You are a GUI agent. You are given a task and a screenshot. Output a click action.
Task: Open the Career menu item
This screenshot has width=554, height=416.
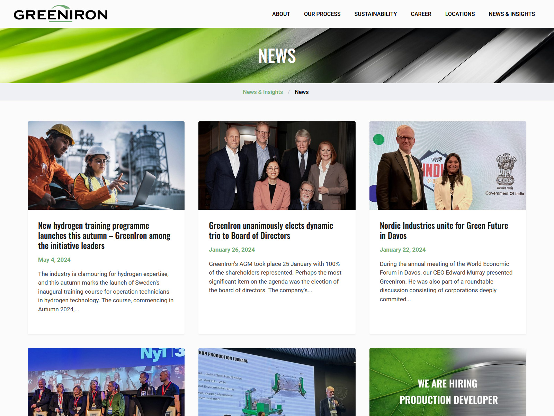pos(421,14)
